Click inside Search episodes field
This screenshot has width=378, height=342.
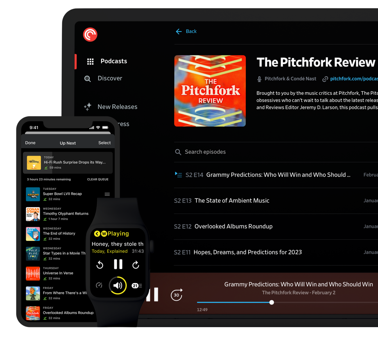[276, 152]
